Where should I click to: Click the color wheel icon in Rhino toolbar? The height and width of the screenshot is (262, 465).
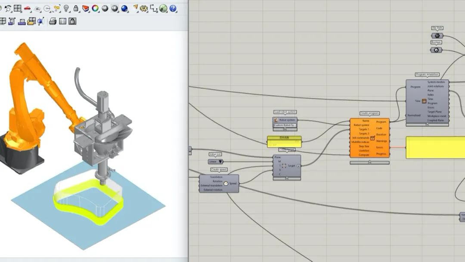pos(95,8)
